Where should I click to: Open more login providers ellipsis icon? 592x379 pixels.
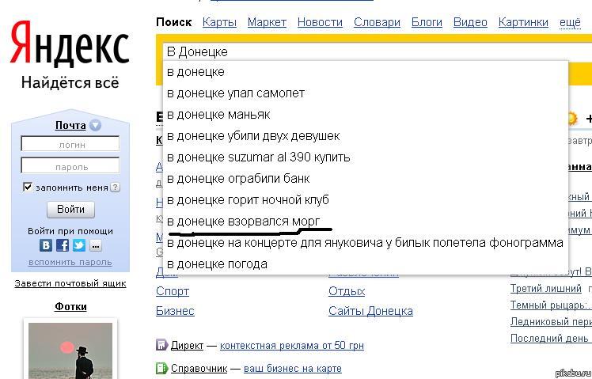tap(96, 246)
